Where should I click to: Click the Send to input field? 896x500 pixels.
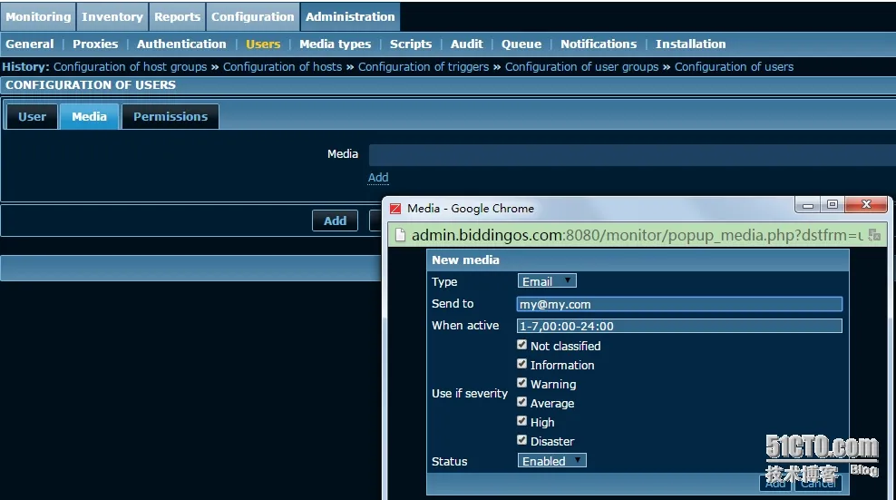[679, 304]
